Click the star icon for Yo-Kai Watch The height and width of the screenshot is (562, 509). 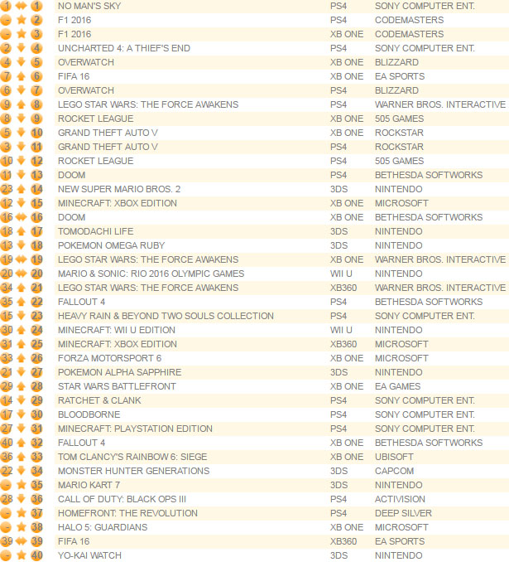point(22,555)
